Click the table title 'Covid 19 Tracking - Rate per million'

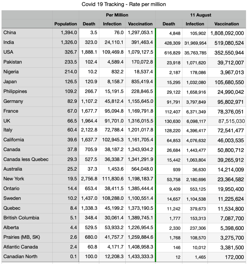pos(124,4)
